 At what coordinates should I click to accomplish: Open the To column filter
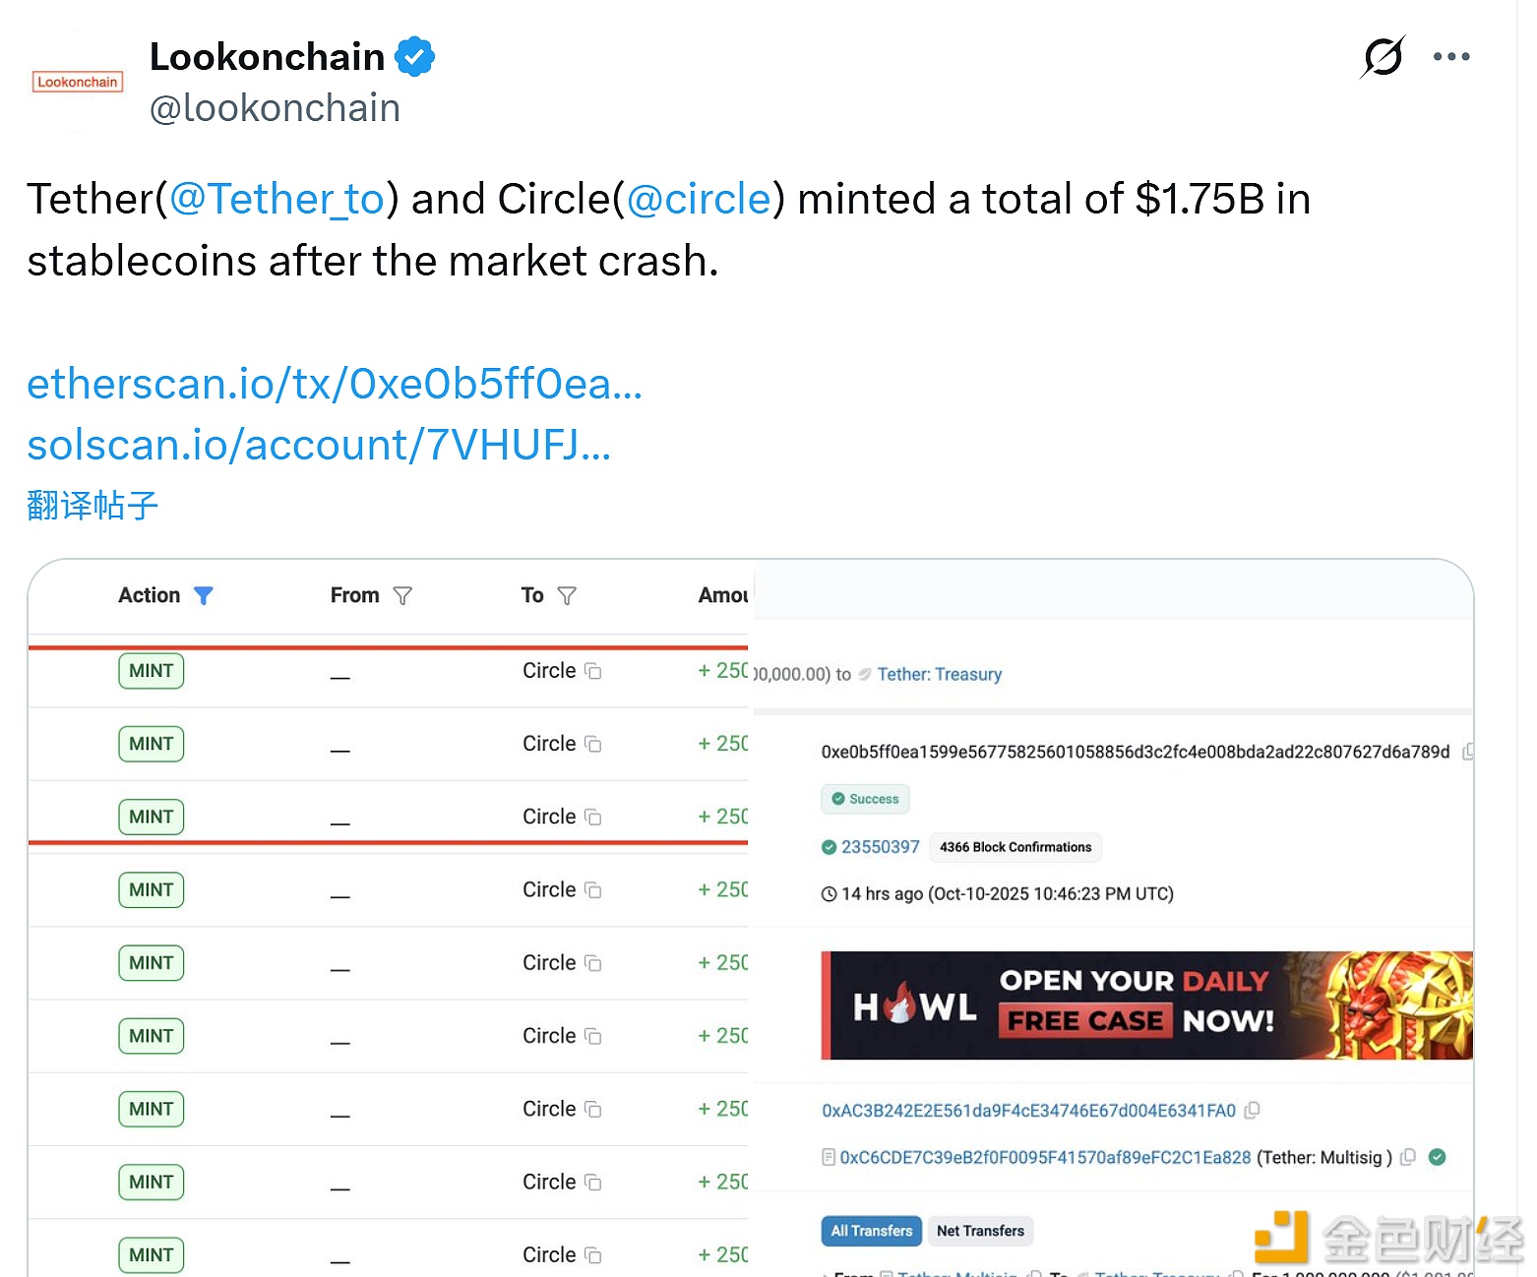(567, 595)
